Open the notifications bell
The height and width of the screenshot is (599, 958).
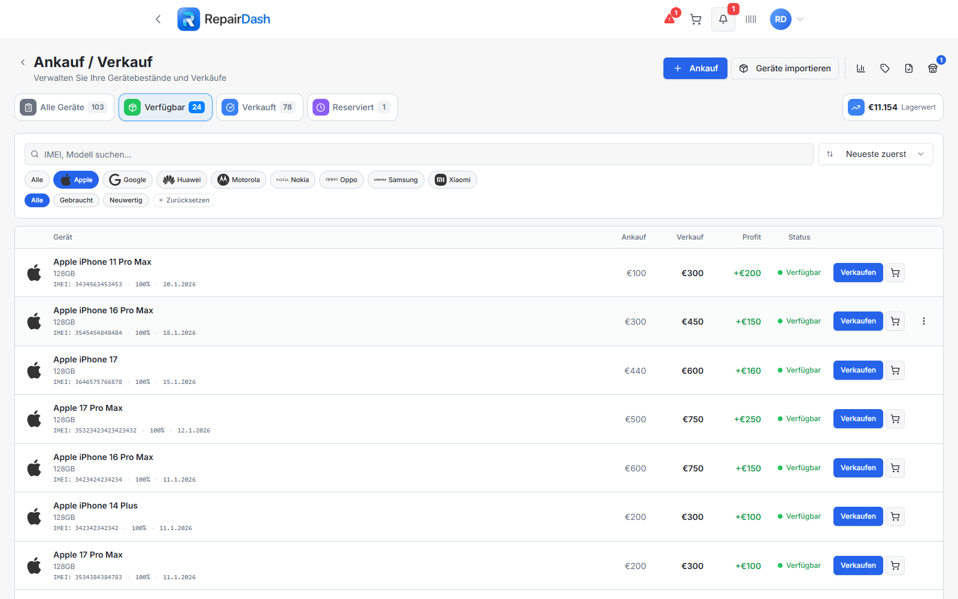click(723, 19)
